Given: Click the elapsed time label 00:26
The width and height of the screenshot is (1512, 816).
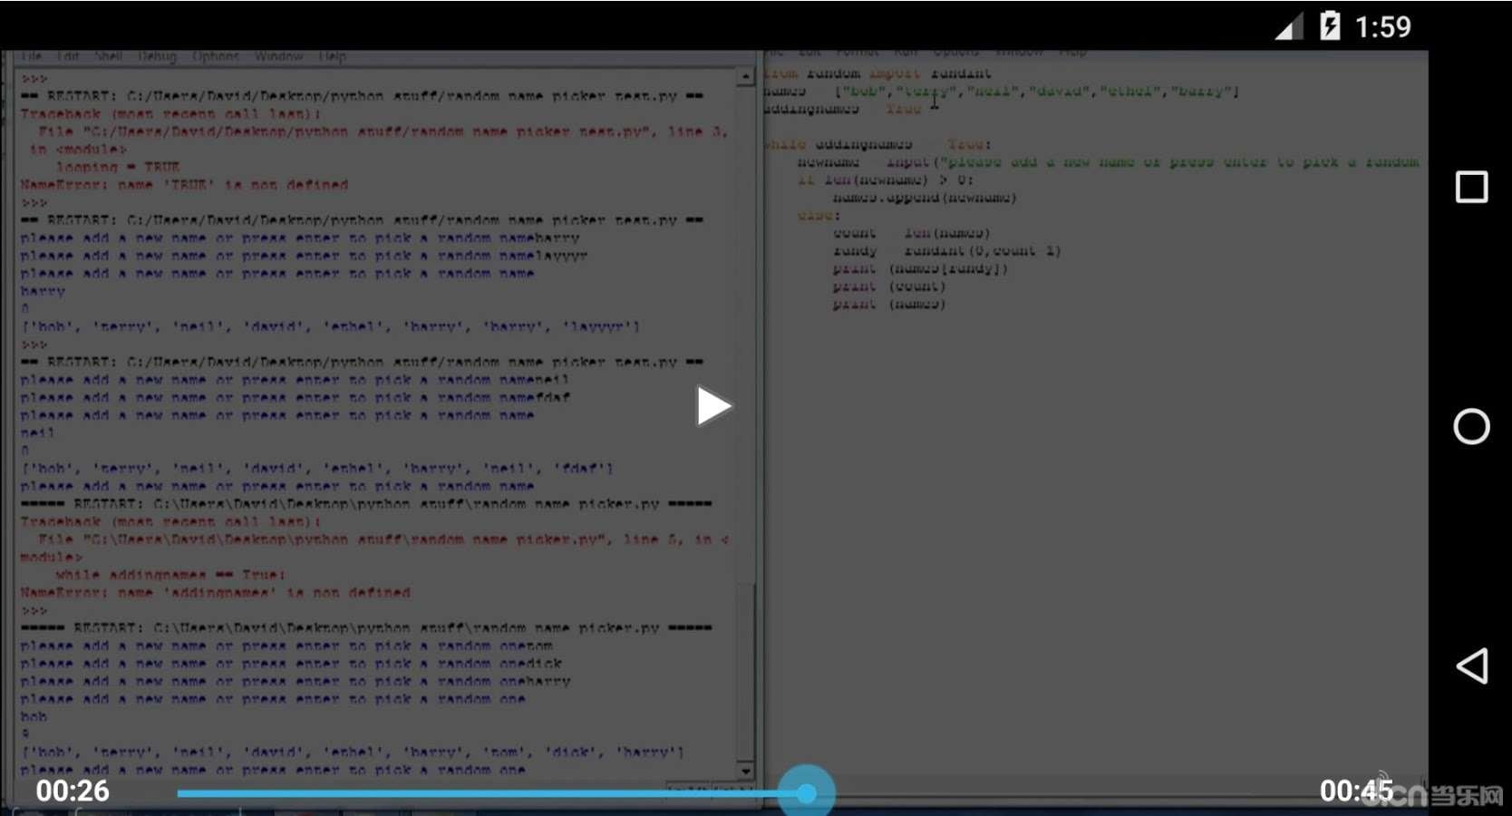Looking at the screenshot, I should click(73, 791).
